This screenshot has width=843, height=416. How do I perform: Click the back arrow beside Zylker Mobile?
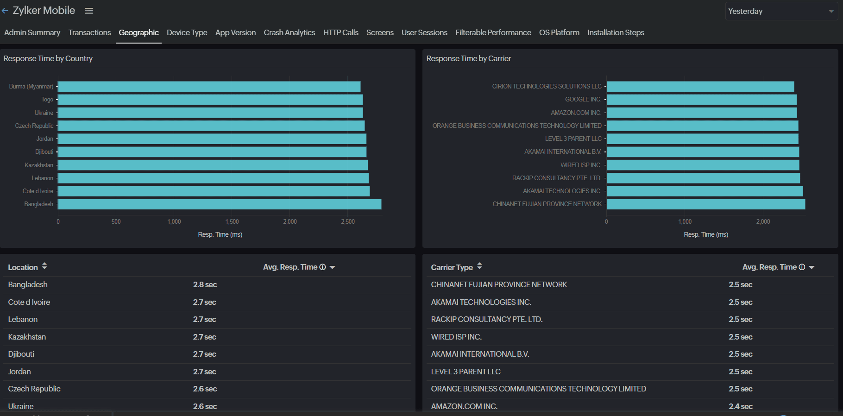click(5, 11)
